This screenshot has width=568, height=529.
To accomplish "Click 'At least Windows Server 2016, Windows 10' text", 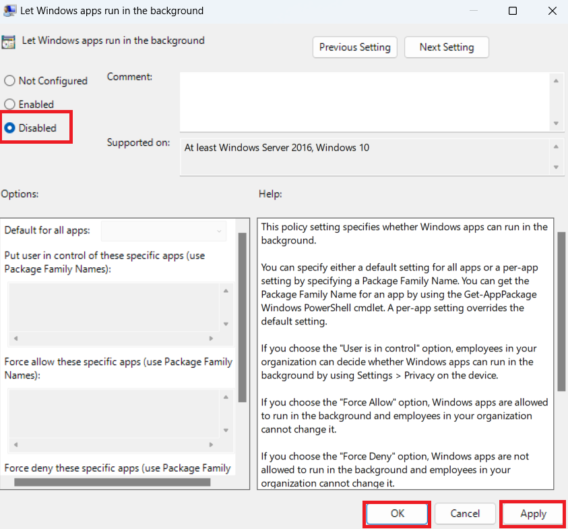I will (277, 148).
